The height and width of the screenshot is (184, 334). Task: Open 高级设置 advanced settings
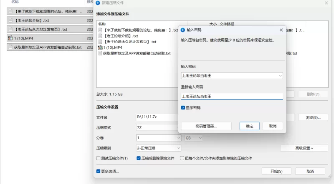304,148
